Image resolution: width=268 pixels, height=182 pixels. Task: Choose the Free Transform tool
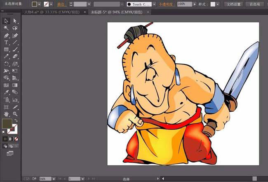[x=15, y=71]
